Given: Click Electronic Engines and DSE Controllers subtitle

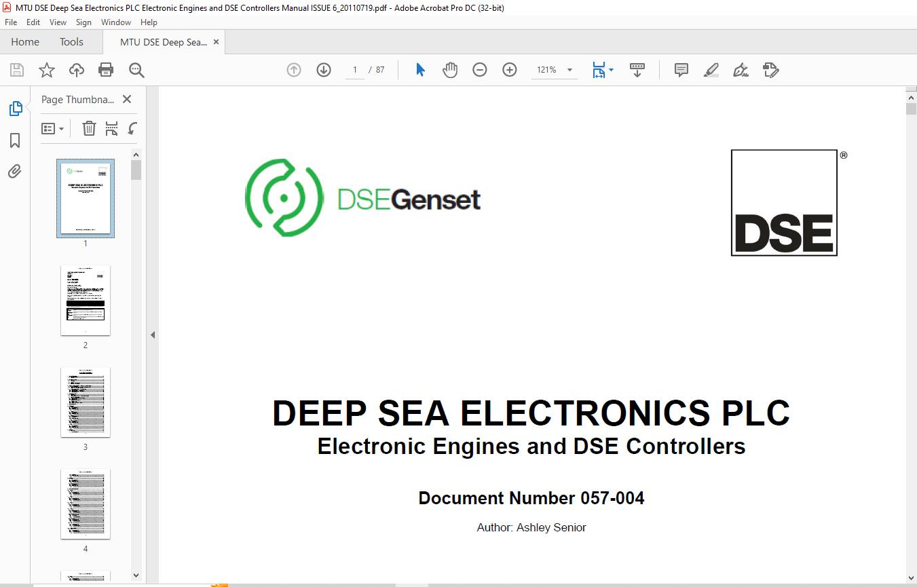Looking at the screenshot, I should click(x=531, y=447).
